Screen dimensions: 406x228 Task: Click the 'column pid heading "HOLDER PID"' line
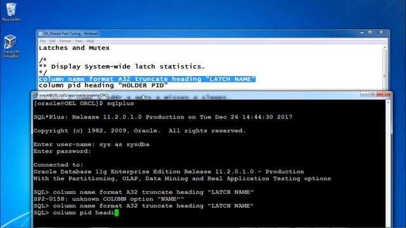pyautogui.click(x=103, y=85)
